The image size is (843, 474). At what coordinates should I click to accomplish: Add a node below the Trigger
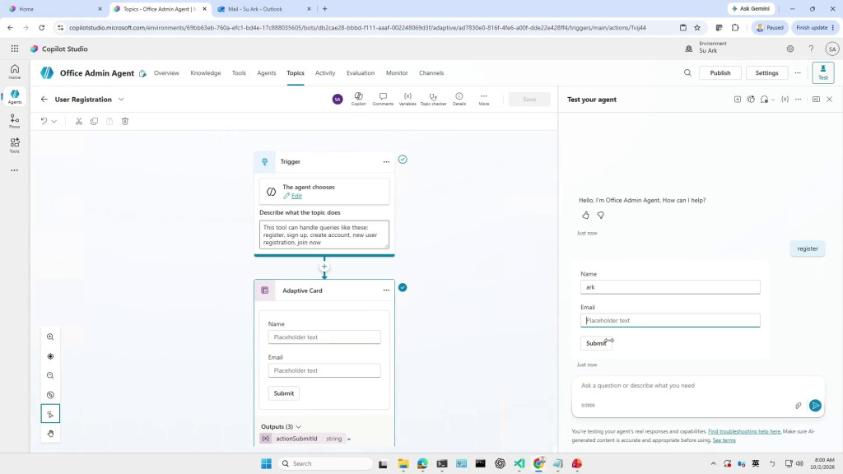[324, 267]
